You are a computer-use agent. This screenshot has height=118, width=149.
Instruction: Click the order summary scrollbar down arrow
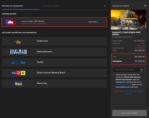(148, 106)
